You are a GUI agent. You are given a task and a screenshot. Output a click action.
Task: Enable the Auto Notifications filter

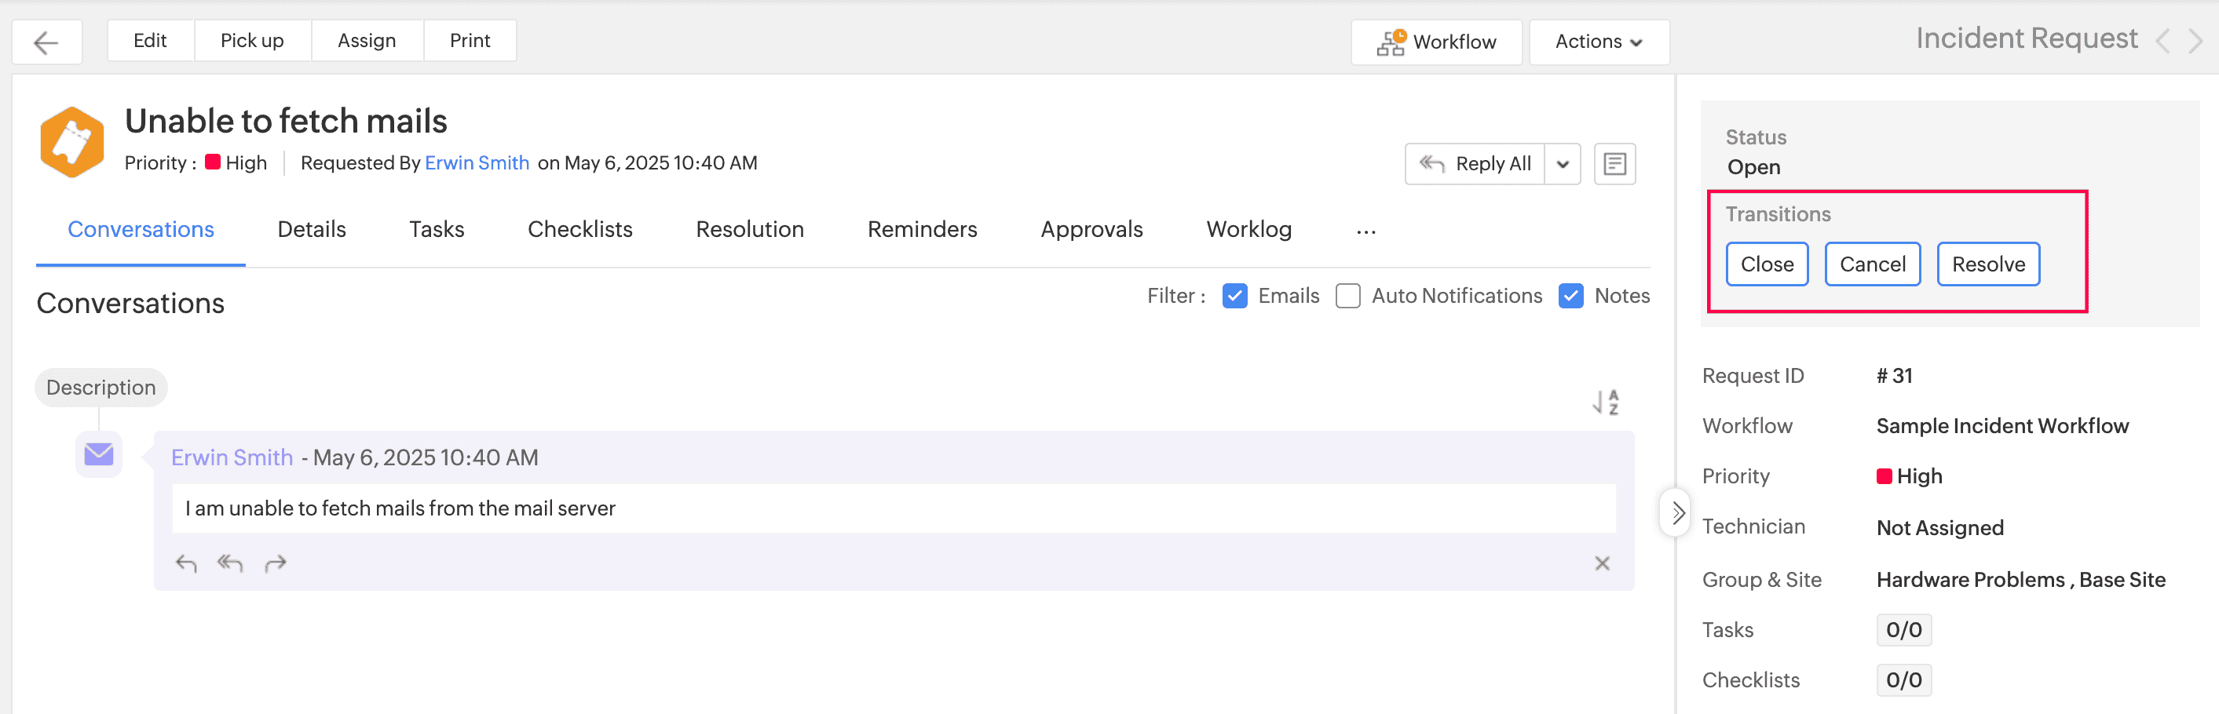coord(1348,296)
